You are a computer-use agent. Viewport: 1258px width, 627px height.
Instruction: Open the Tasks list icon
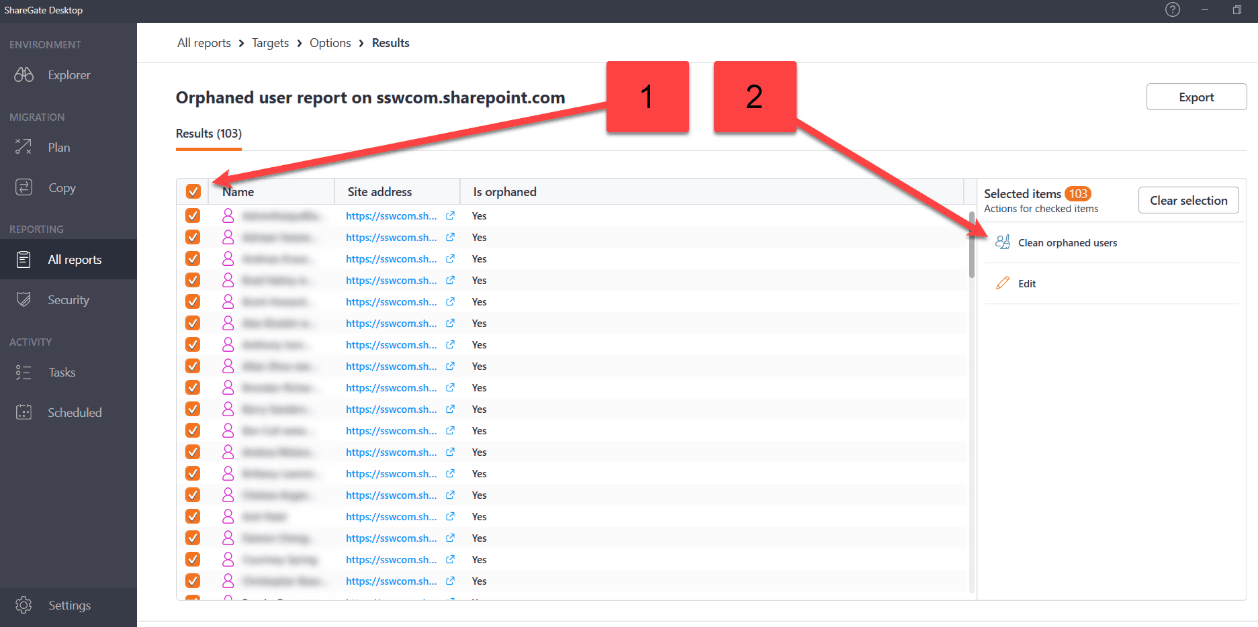click(24, 373)
